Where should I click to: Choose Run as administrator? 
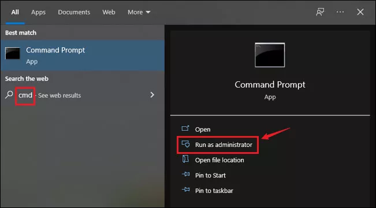pyautogui.click(x=224, y=145)
